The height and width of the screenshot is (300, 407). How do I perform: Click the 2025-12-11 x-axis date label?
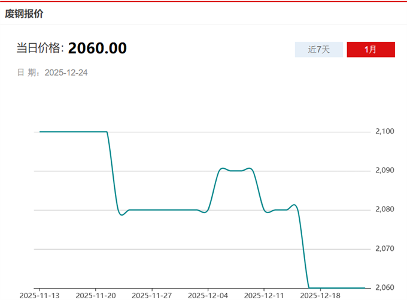click(263, 295)
